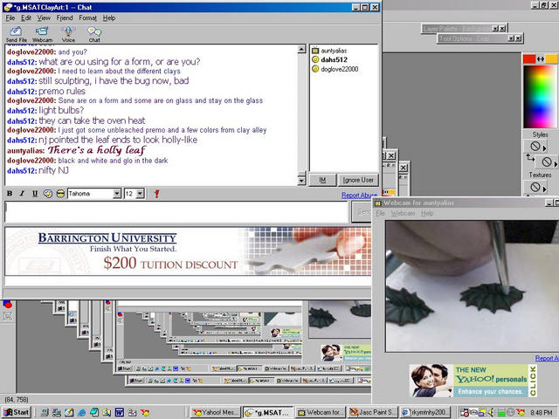Launch Word from quick launch bar
This screenshot has width=559, height=419.
coord(120,413)
